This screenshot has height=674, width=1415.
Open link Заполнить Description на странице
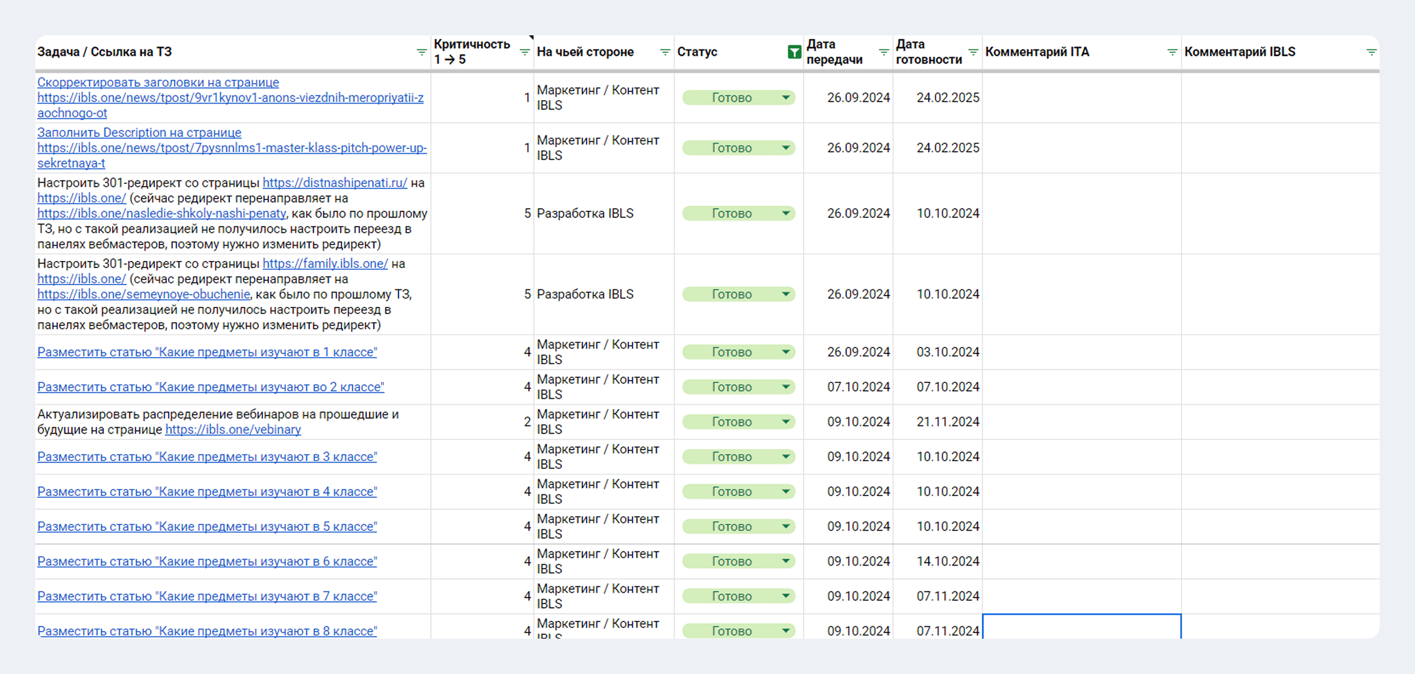click(x=139, y=133)
